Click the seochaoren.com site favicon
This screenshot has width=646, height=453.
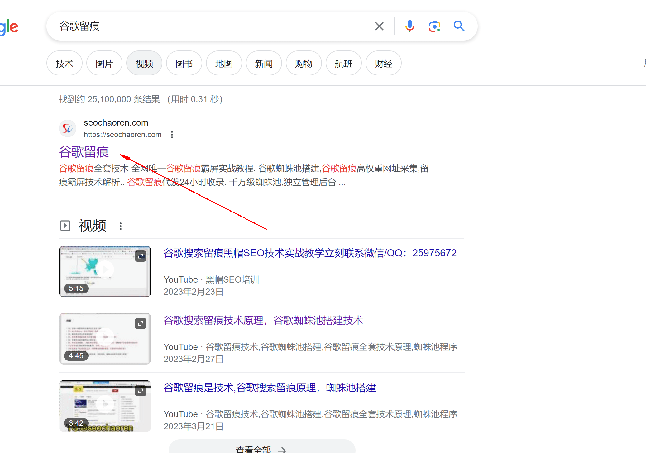tap(68, 128)
